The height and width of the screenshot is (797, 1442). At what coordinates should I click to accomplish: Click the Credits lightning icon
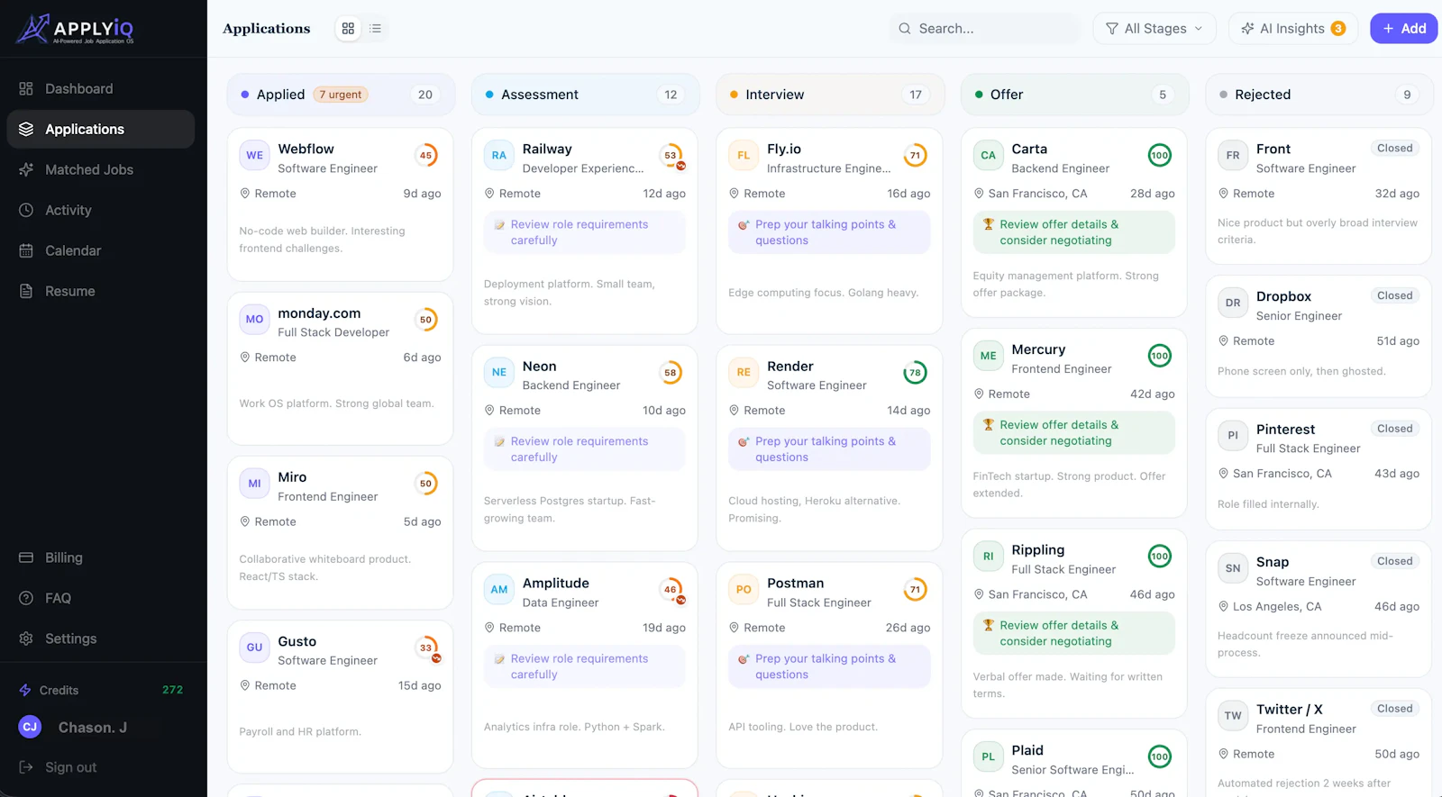coord(25,690)
